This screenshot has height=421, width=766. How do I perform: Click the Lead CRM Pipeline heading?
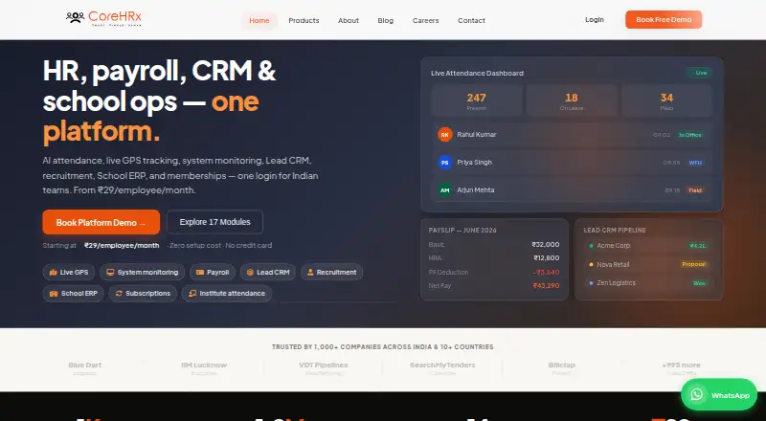coord(615,230)
